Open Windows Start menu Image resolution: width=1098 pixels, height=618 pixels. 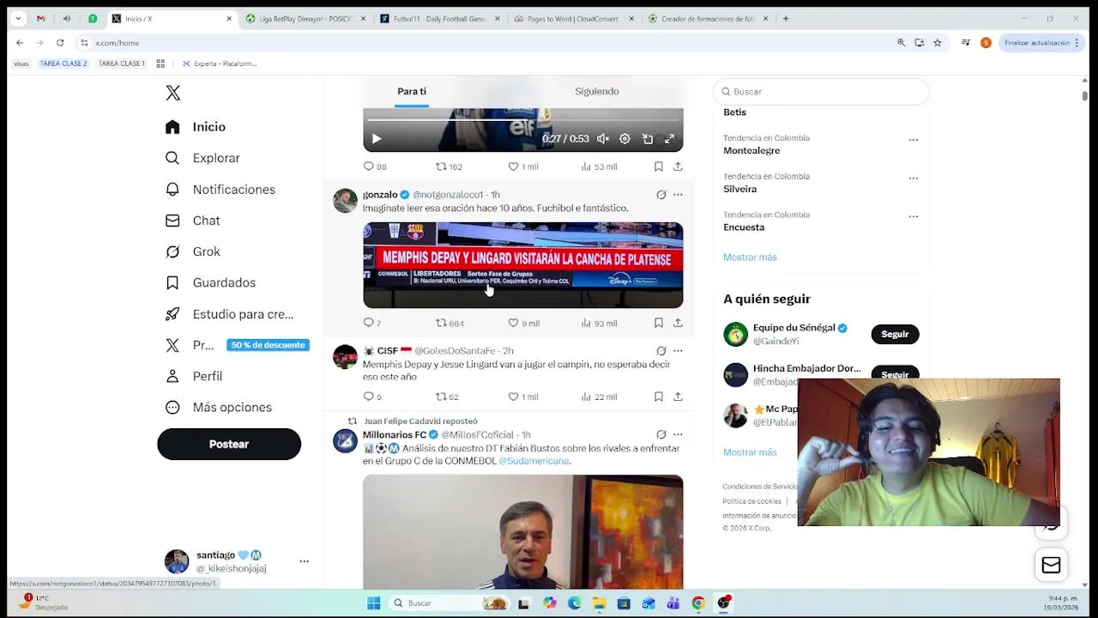[374, 603]
